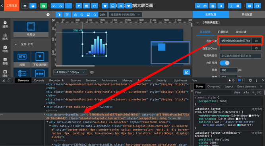Select the 旋转过渡 sub-tab
Viewport: 265px width, 146px height.
point(241,32)
